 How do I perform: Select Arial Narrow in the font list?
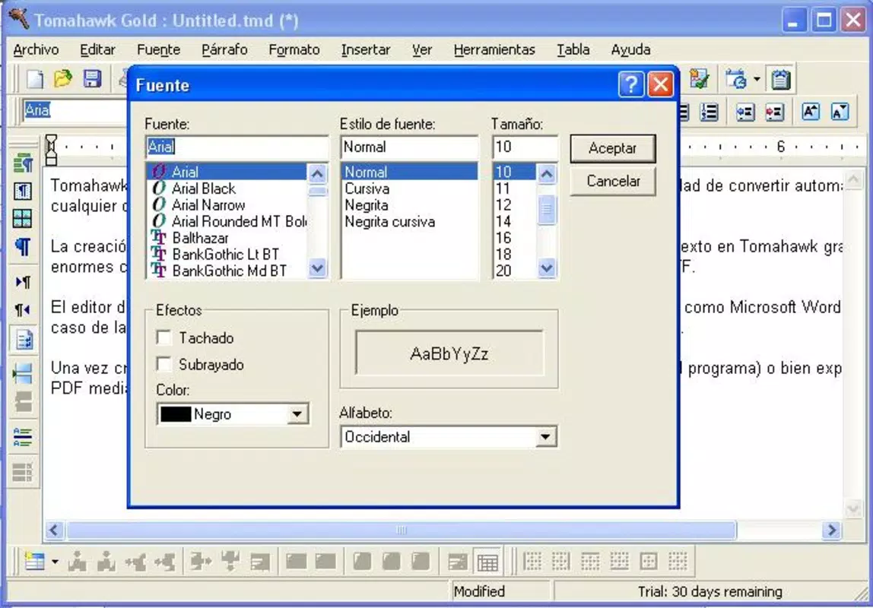(x=208, y=205)
